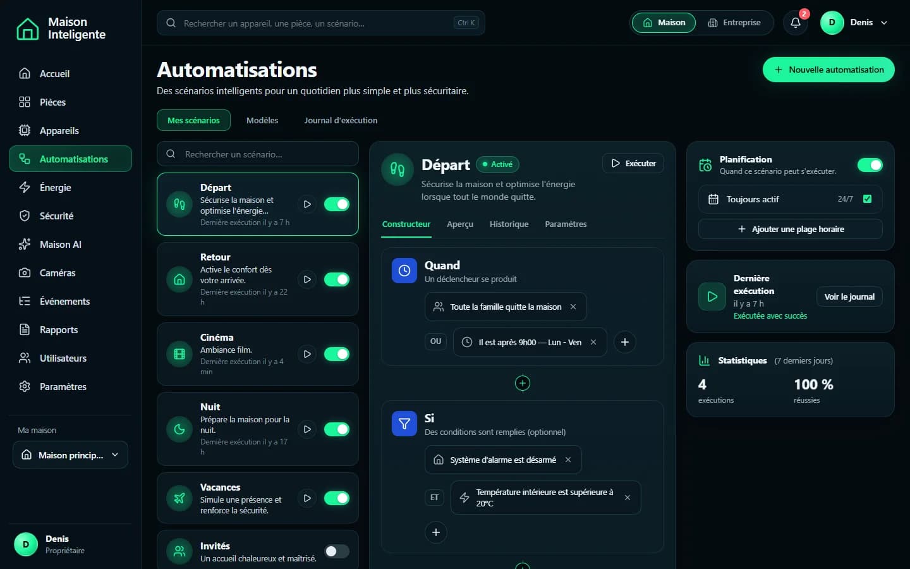Screen dimensions: 910x569
Task: Open Appareils in the sidebar
Action: click(70, 130)
